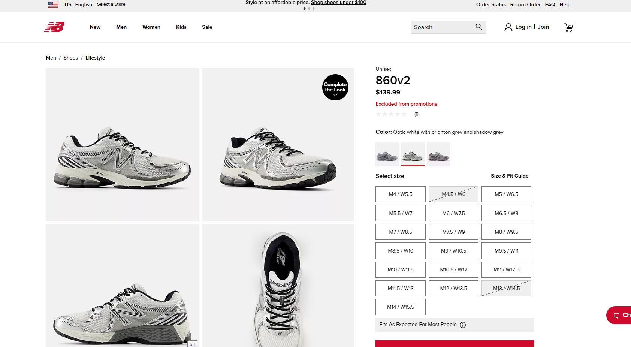This screenshot has width=631, height=347.
Task: Open the Women menu
Action: click(x=151, y=27)
